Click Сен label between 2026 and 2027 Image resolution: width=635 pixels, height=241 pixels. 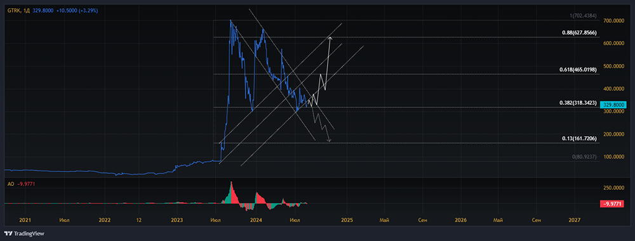click(536, 220)
